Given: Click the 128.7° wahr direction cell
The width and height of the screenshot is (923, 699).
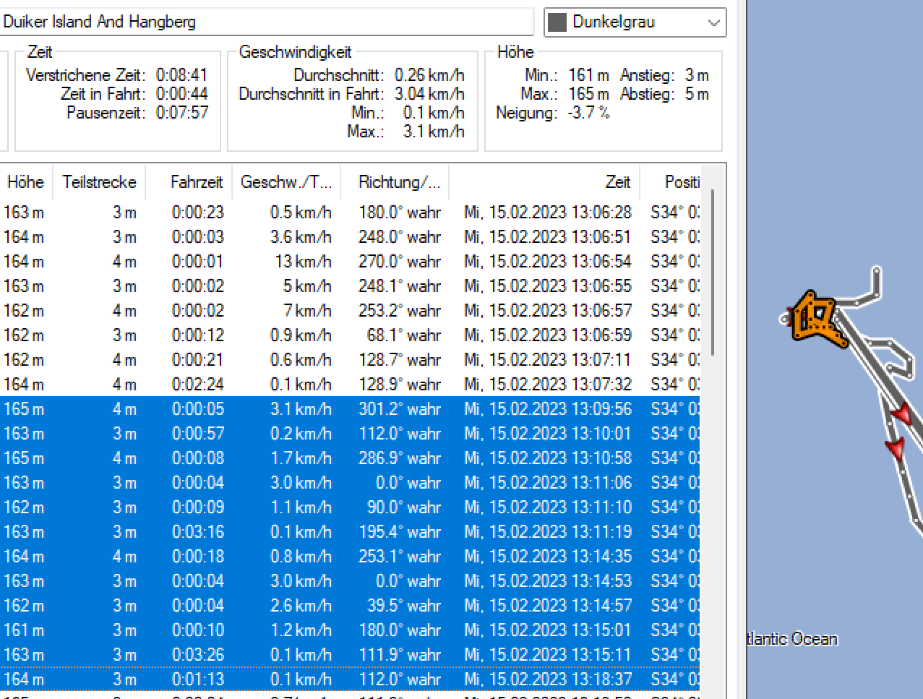Looking at the screenshot, I should 400,360.
